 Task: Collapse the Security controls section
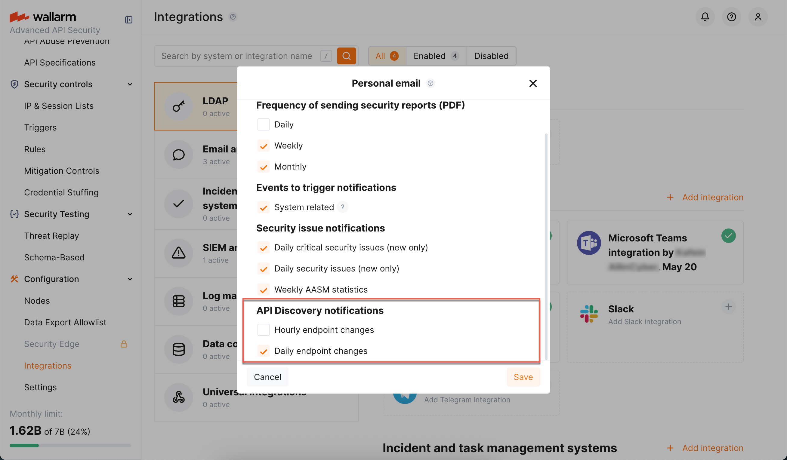pos(130,84)
